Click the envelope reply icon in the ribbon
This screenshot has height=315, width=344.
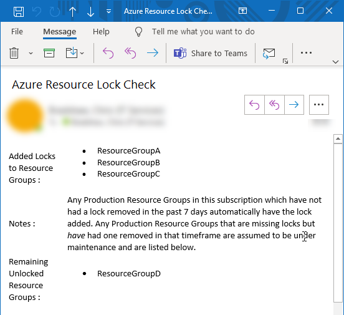[x=269, y=54]
